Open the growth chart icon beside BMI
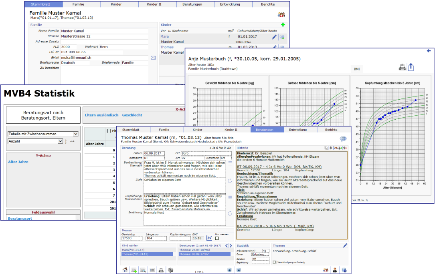Viewport: 435px width, 275px height. pos(209,238)
